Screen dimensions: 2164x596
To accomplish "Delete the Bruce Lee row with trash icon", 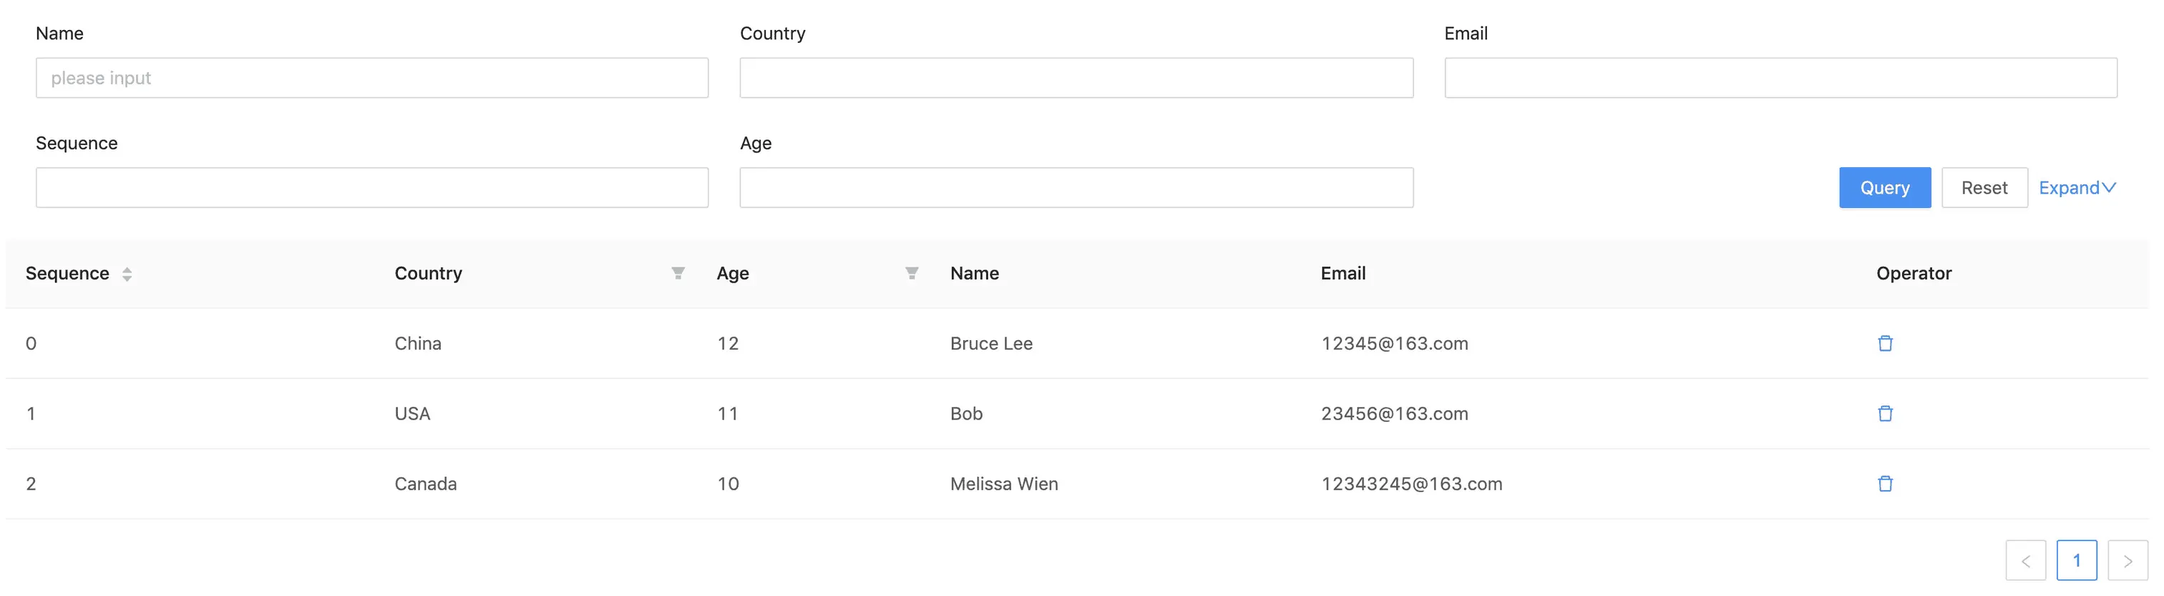I will 1884,343.
